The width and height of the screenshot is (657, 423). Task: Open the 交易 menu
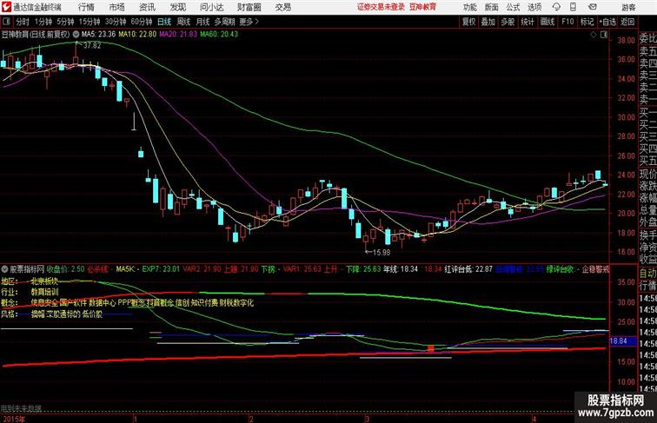[x=282, y=7]
